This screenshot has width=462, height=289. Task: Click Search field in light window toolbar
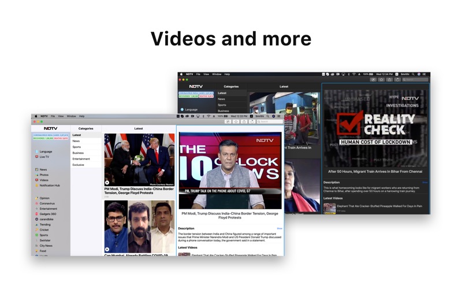point(270,121)
